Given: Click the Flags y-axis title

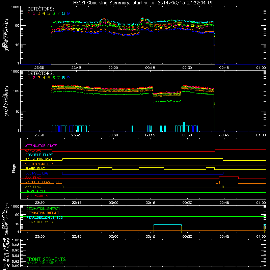Looking at the screenshot, I should [x=14, y=168].
